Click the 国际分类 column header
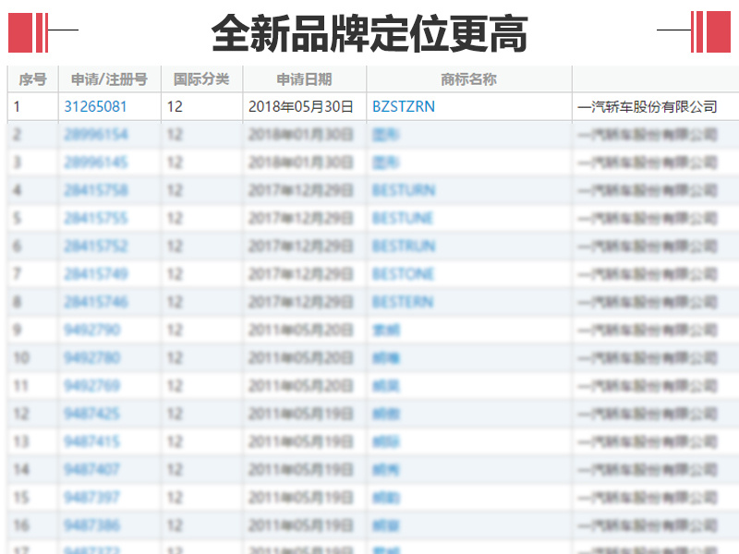This screenshot has height=554, width=739. [201, 79]
